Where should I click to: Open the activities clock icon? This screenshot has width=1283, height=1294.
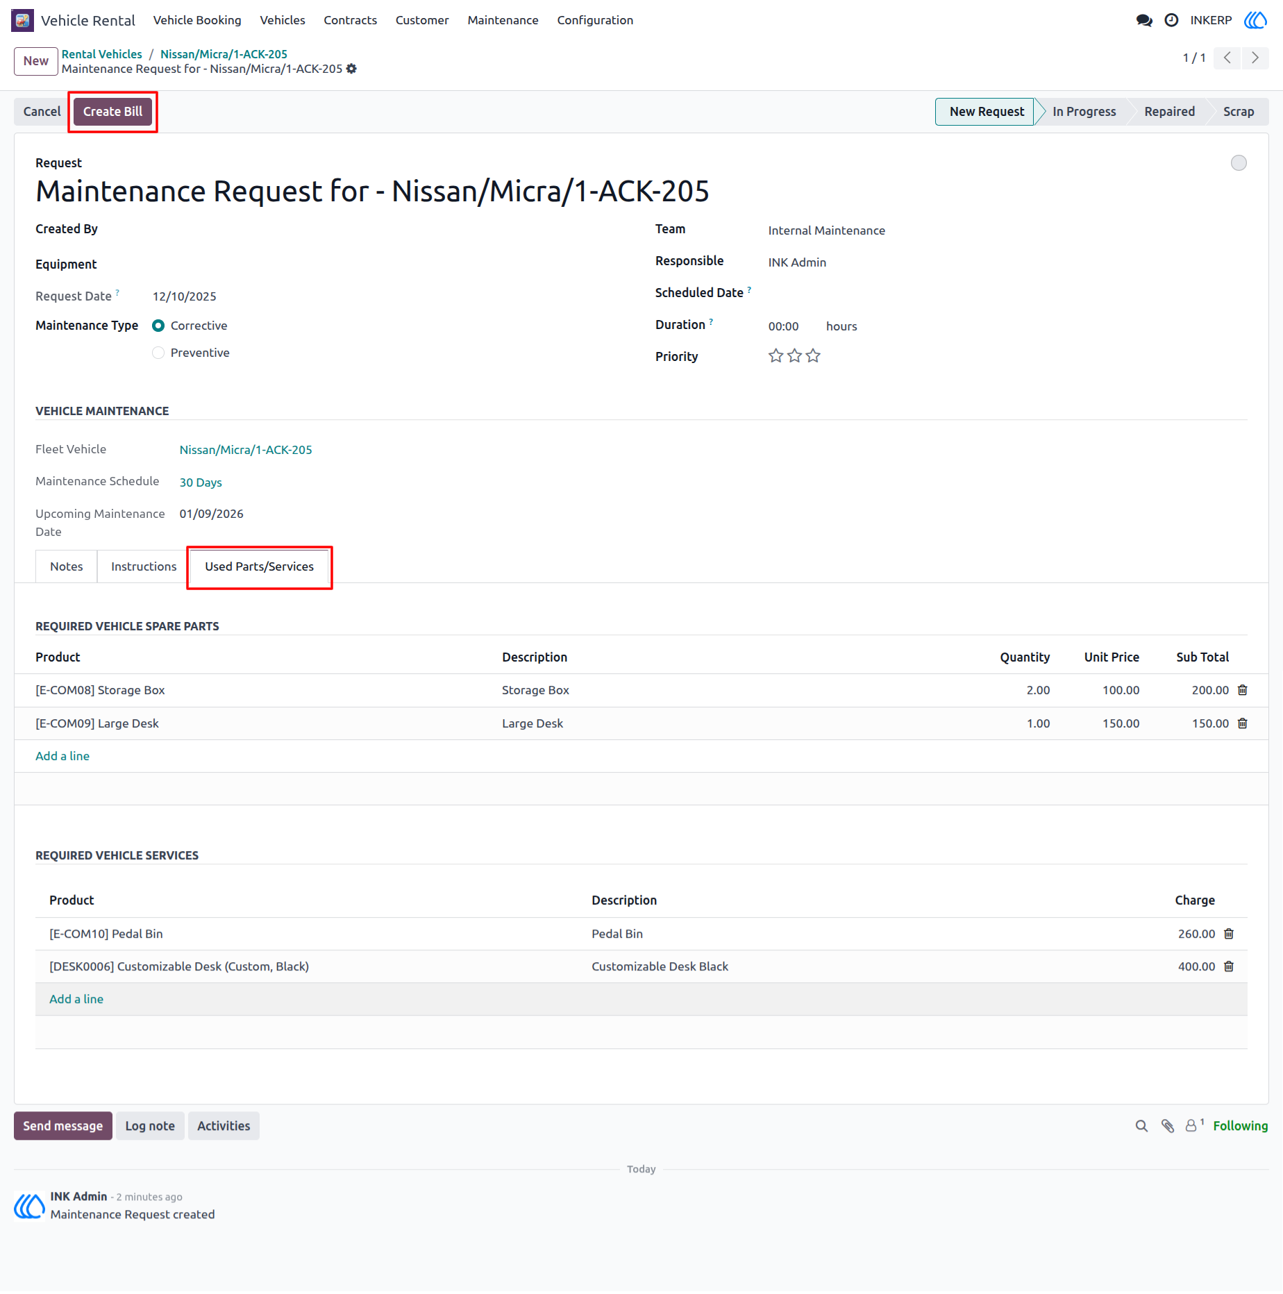1171,20
